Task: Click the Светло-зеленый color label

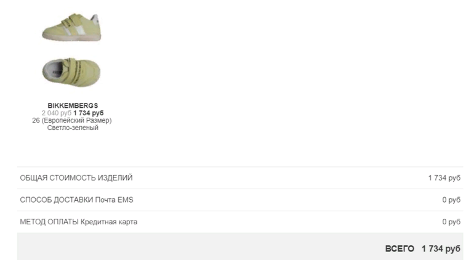Action: pos(73,128)
